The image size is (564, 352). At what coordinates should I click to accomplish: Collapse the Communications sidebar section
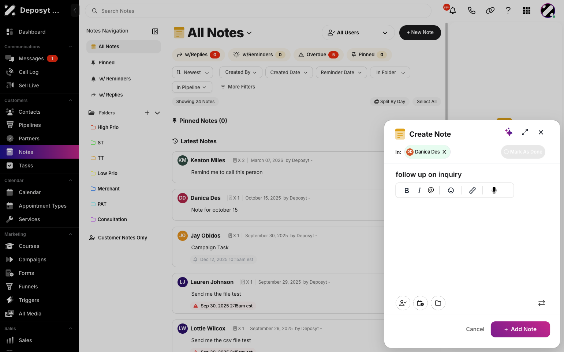(x=71, y=47)
